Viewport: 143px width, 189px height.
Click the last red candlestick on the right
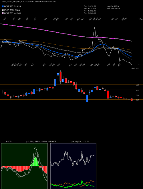132,100
